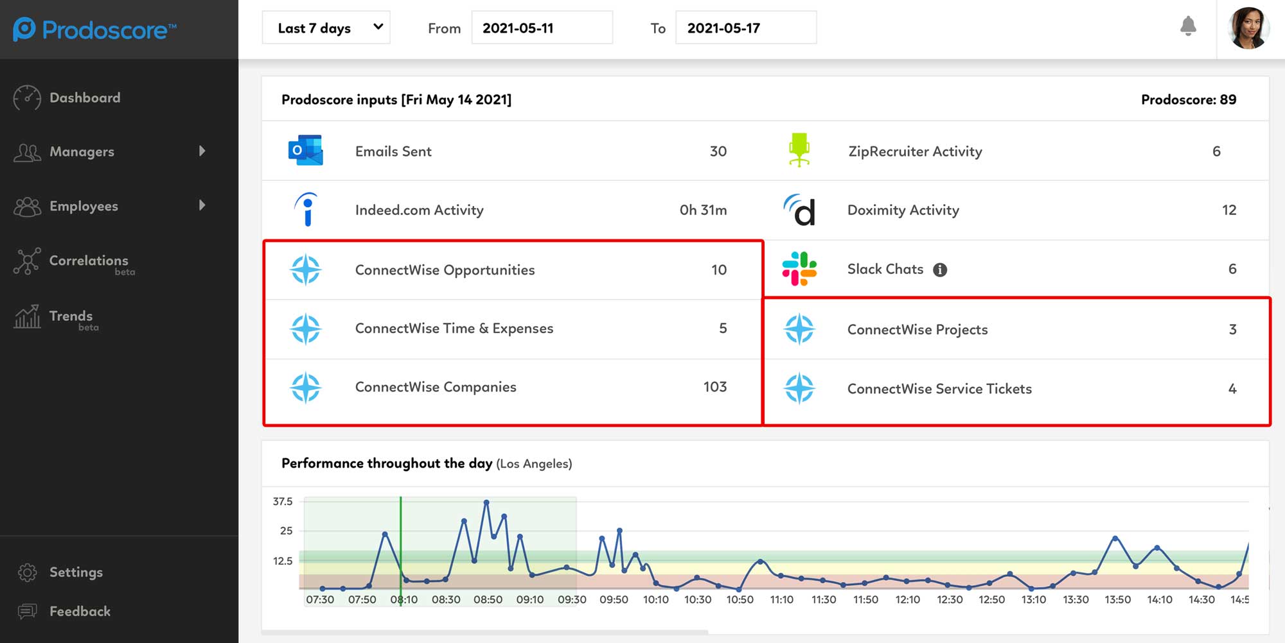Screen dimensions: 1285x643
Task: Select Indeed.com Activity label
Action: [420, 210]
